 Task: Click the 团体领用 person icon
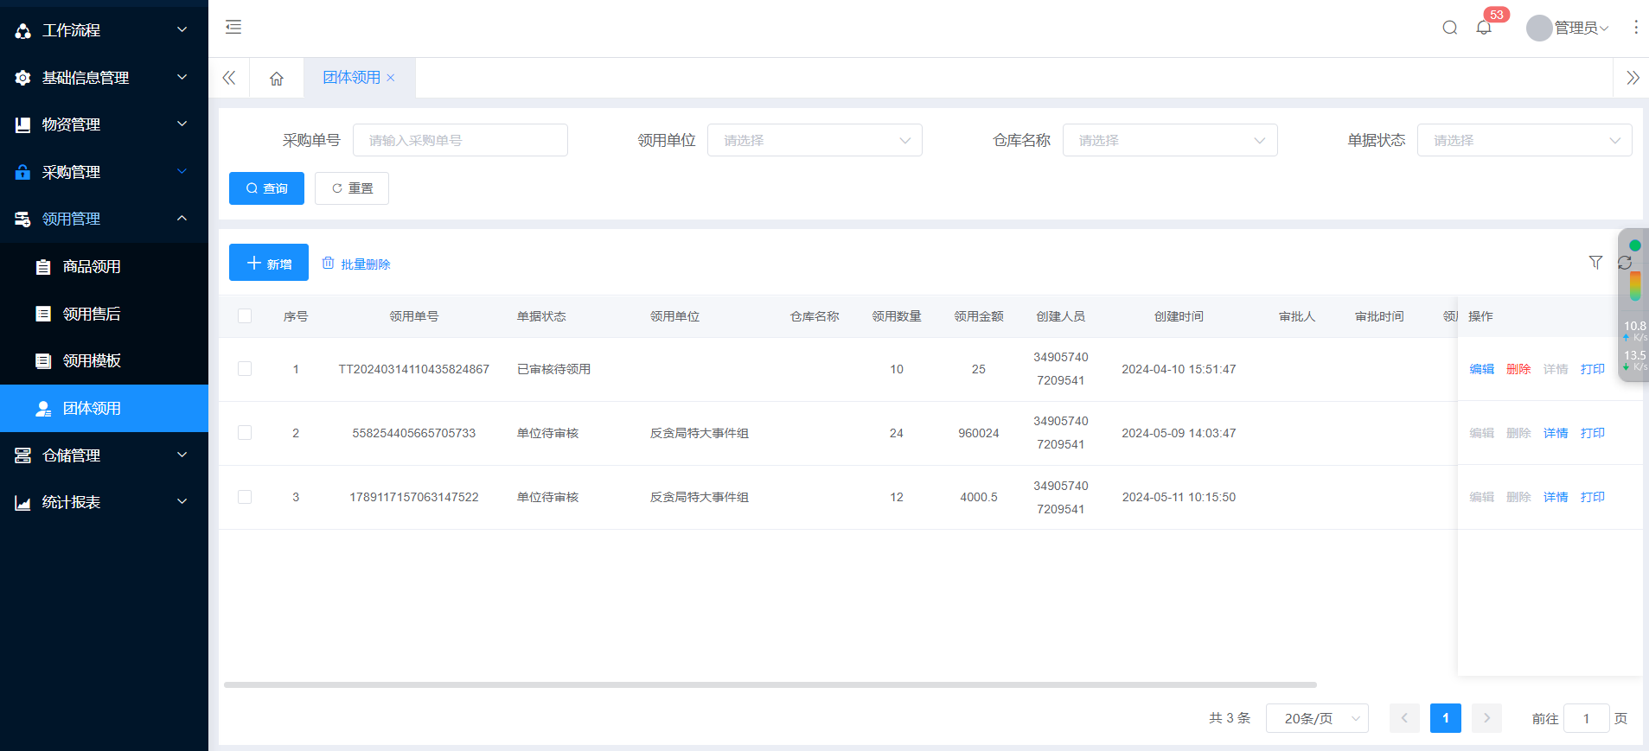43,408
